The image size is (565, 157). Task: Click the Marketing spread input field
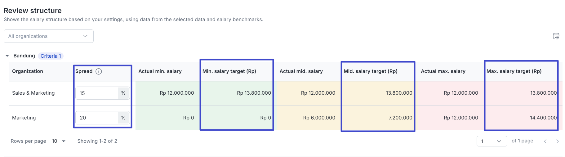pos(96,118)
